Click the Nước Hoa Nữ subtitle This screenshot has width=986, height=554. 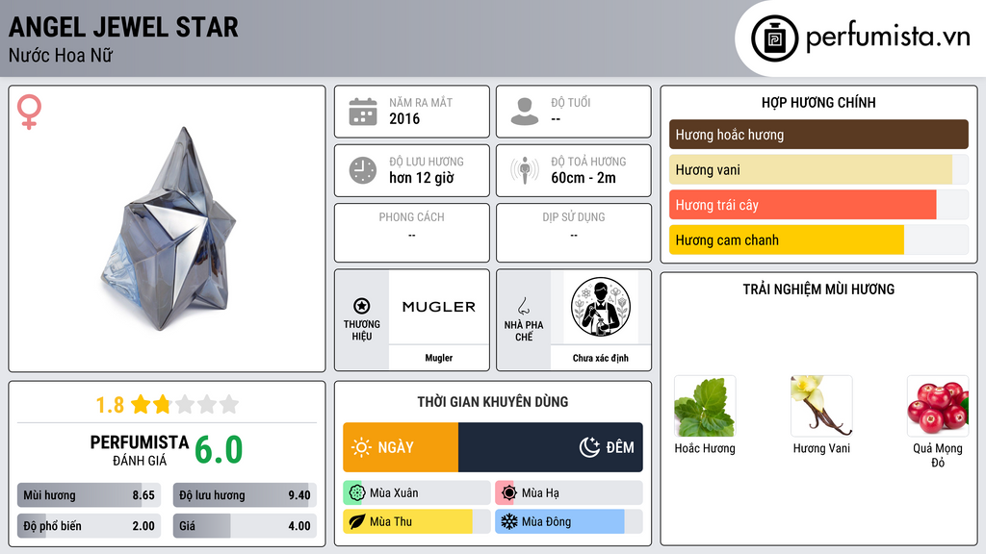point(61,55)
